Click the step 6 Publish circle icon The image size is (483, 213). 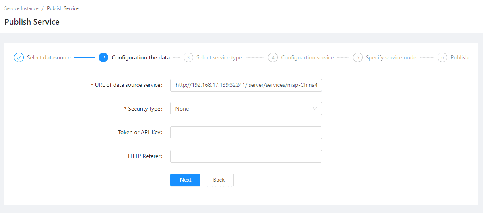[442, 57]
